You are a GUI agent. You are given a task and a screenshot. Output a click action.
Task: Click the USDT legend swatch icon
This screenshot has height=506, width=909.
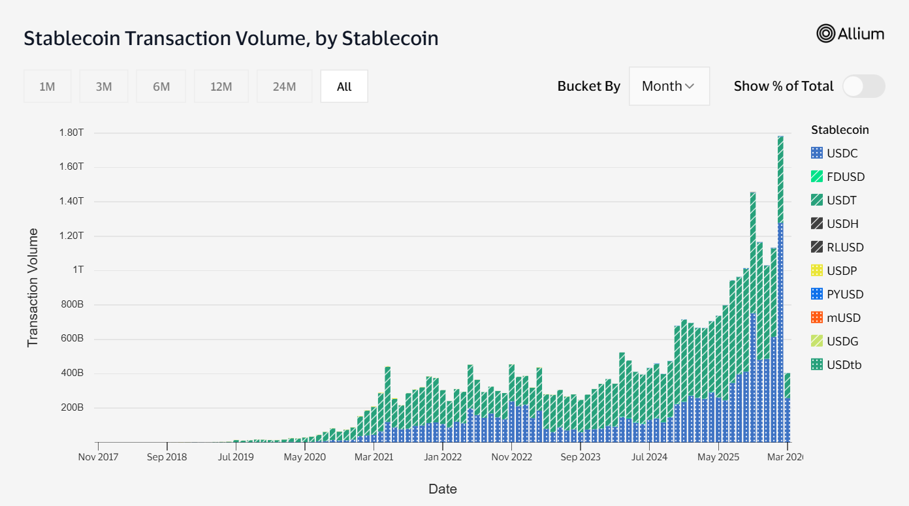click(816, 200)
